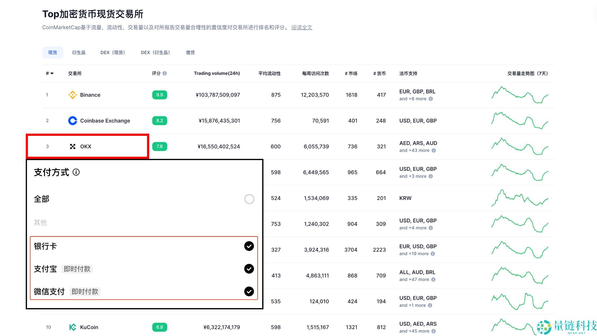Image resolution: width=597 pixels, height=336 pixels.
Task: Click info icon next to 'and +43 more'
Action: 434,151
